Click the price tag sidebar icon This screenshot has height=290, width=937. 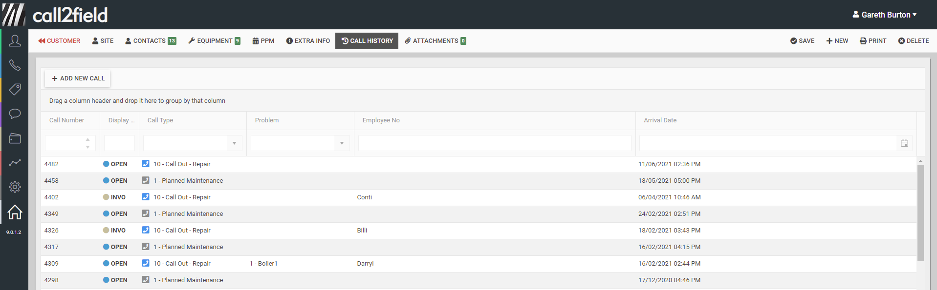tap(15, 89)
